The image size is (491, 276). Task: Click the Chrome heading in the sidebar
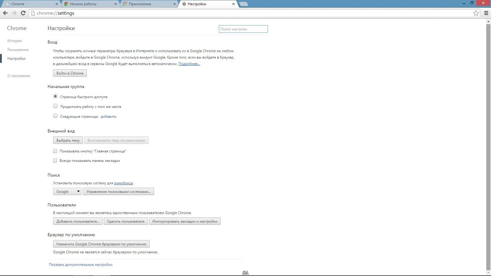(17, 28)
